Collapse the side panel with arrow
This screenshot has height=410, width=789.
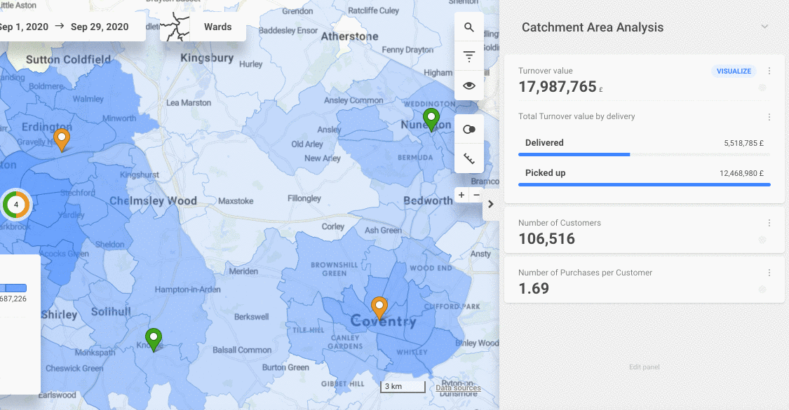coord(491,204)
